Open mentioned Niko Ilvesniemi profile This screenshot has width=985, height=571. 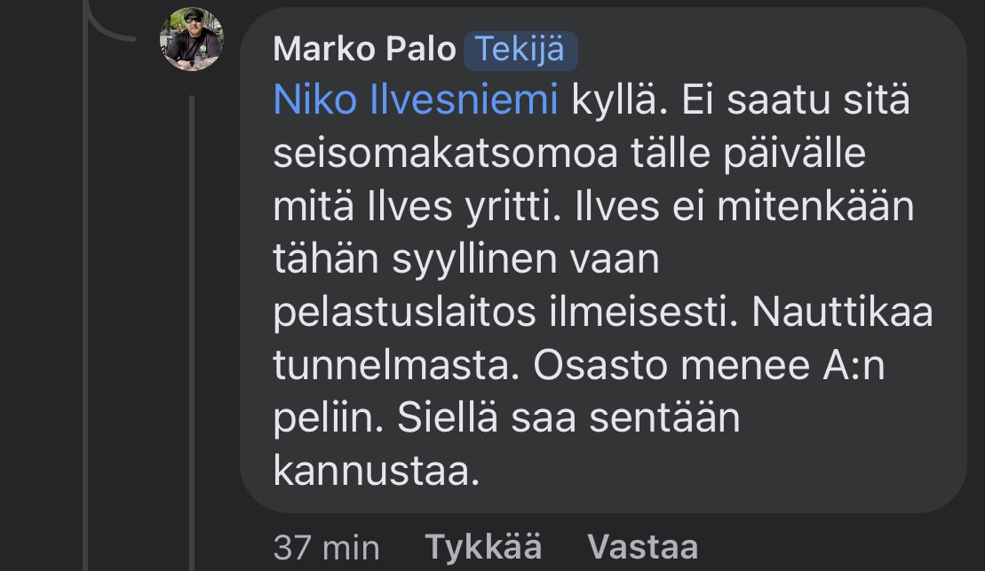point(416,101)
